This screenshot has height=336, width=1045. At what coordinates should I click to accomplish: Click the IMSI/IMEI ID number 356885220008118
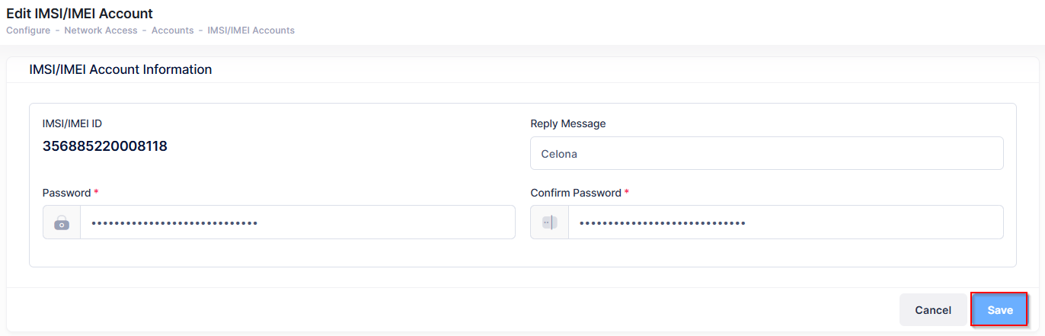pos(105,146)
